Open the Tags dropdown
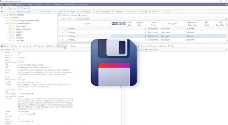 (x=71, y=12)
